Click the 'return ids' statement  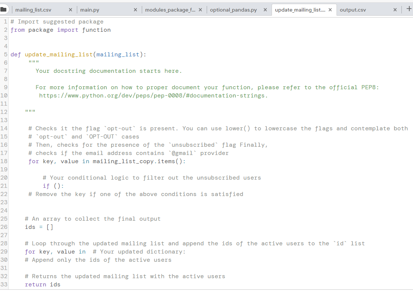pos(43,285)
